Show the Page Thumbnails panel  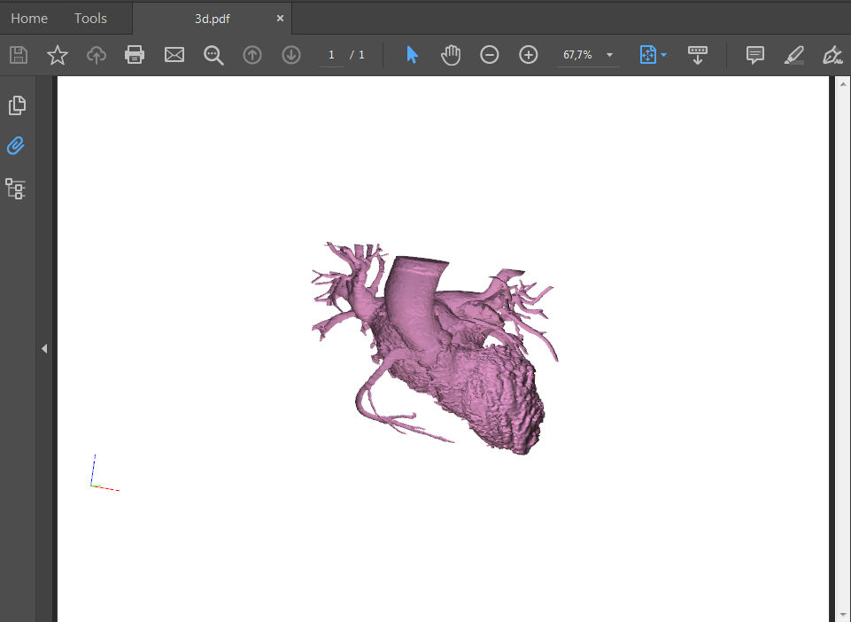pos(16,105)
